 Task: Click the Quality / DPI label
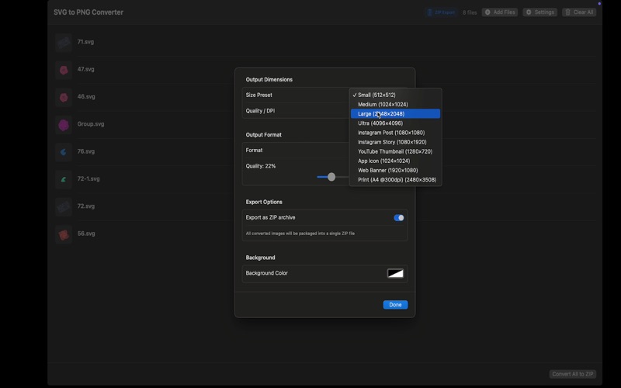260,111
